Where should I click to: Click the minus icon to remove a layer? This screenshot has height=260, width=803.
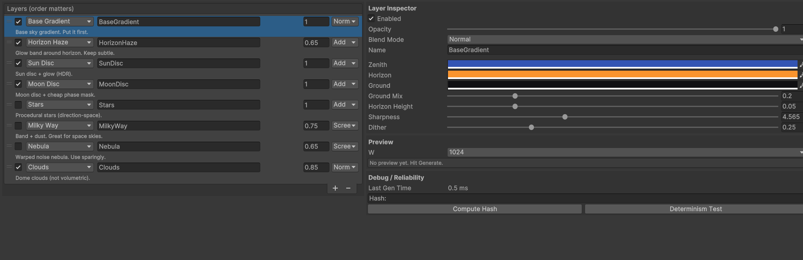[348, 188]
